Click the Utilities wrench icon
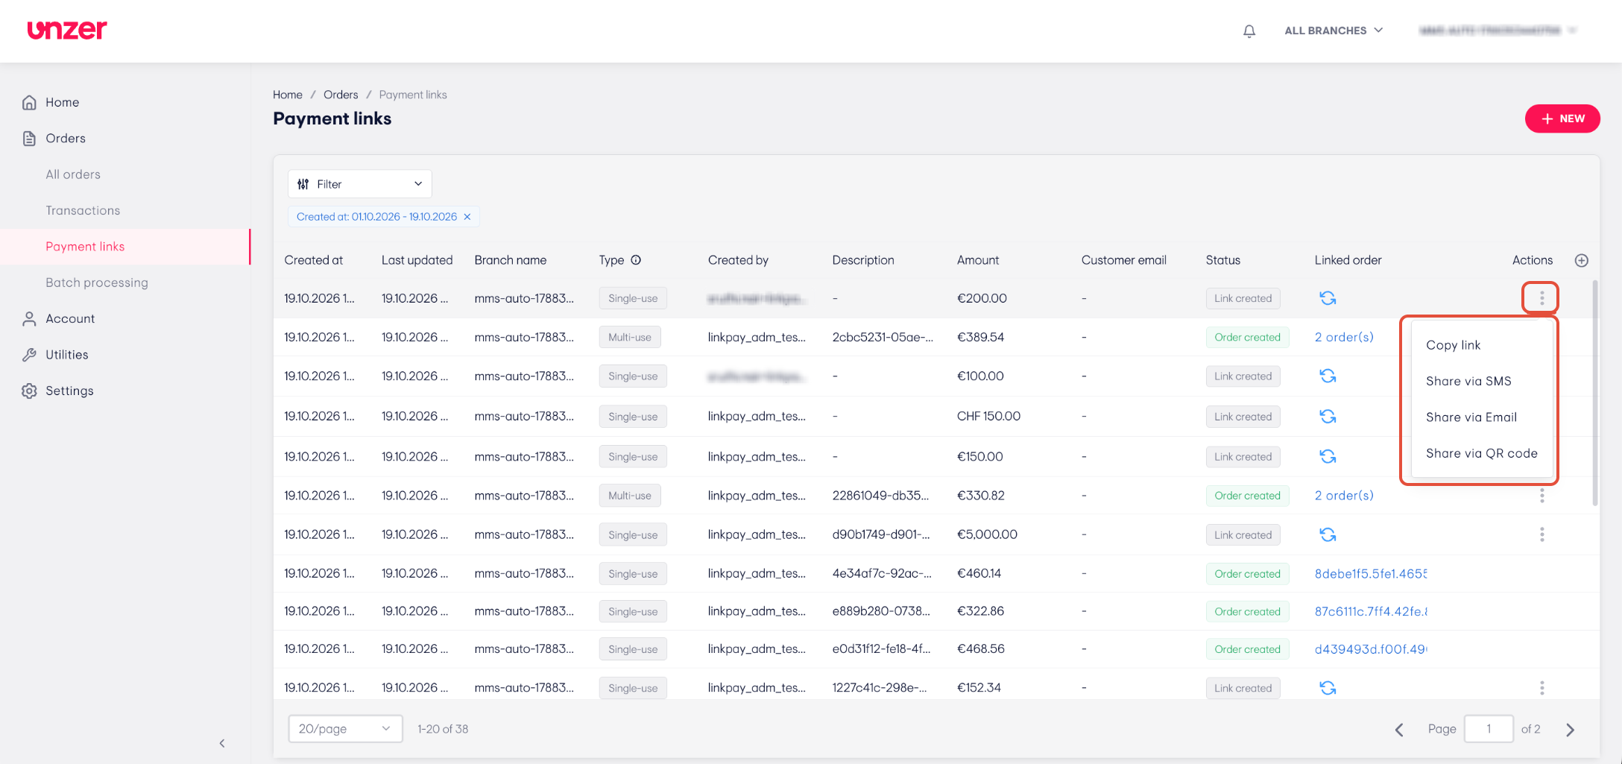 pyautogui.click(x=29, y=355)
